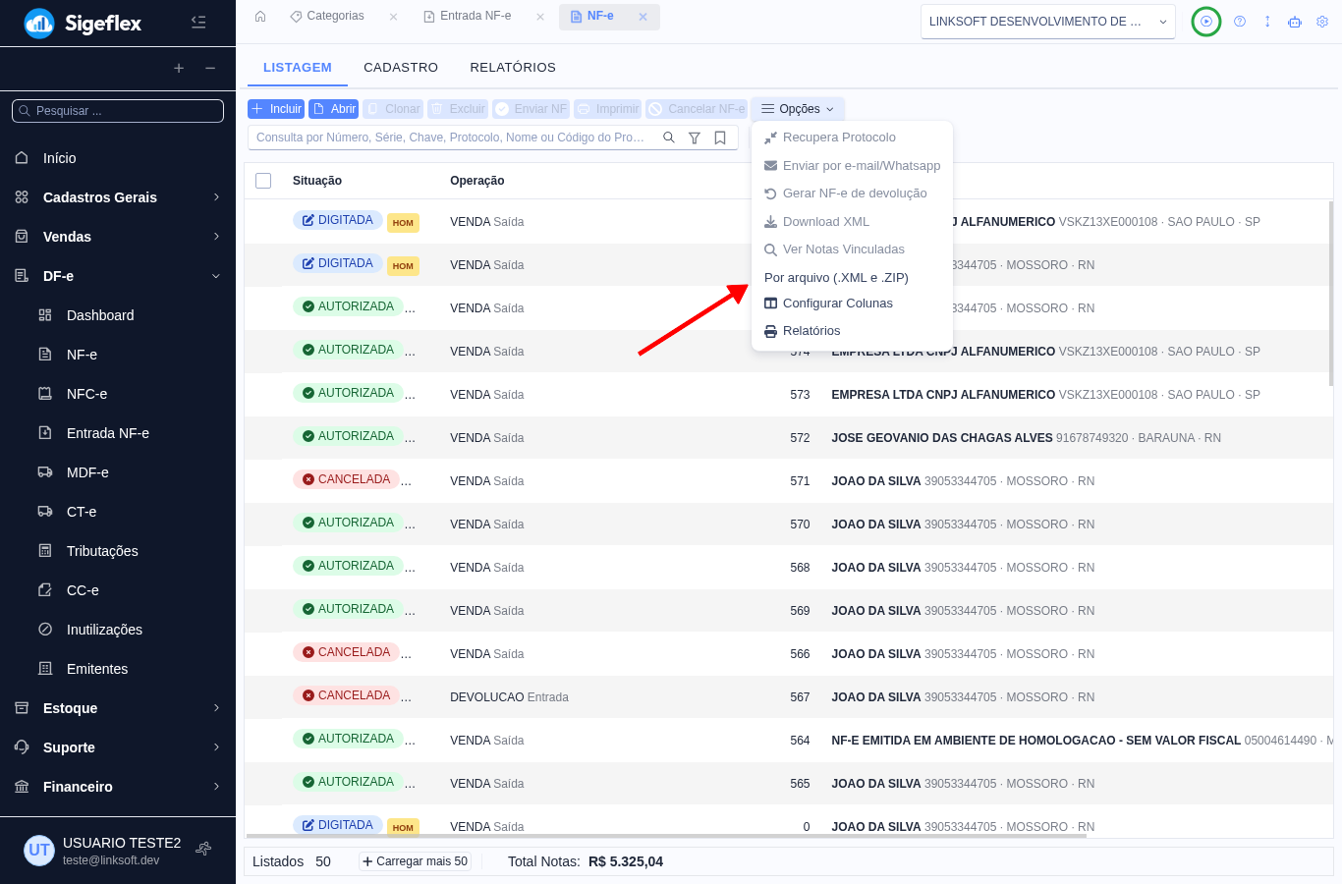Expand the Estoque menu
The width and height of the screenshot is (1342, 884).
[x=118, y=708]
